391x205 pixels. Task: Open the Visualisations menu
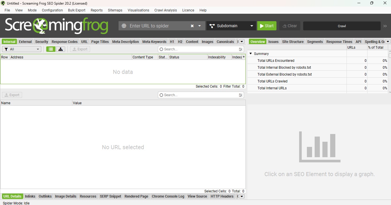click(138, 10)
